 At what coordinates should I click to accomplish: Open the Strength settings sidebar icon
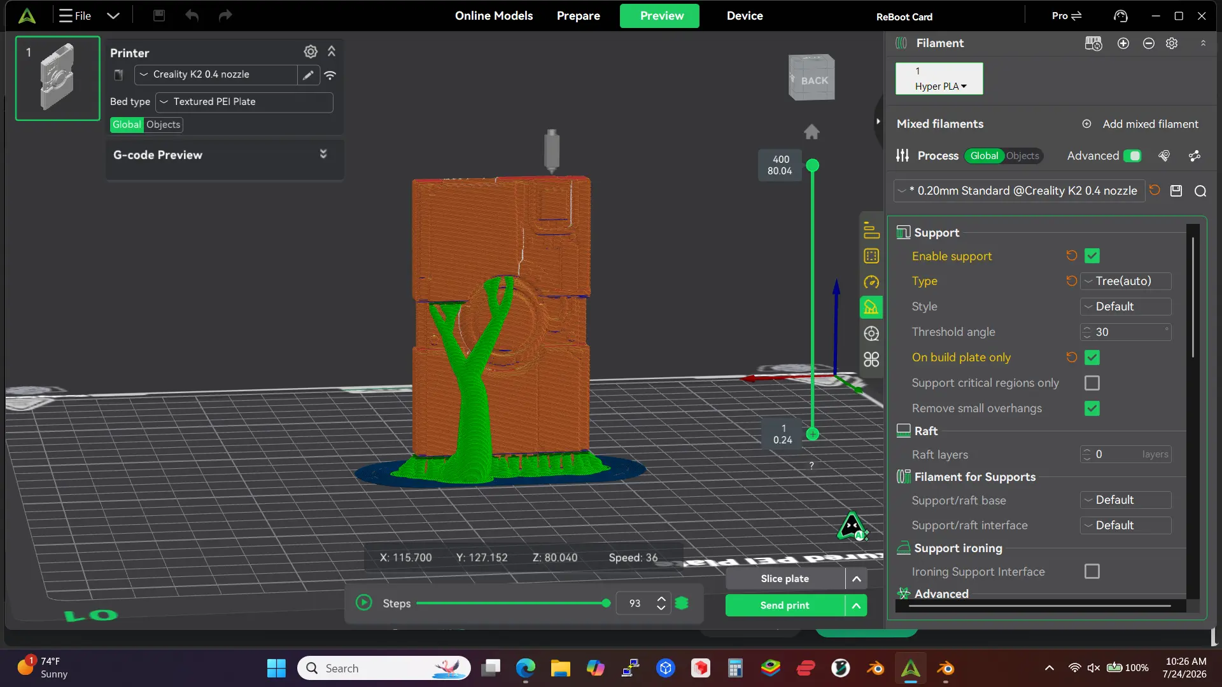tap(871, 256)
